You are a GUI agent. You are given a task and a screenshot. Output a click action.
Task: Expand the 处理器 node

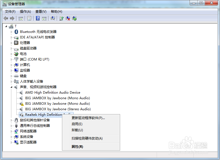pyautogui.click(x=11, y=43)
